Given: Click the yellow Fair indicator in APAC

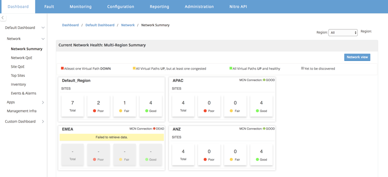Looking at the screenshot, I should [x=231, y=111].
